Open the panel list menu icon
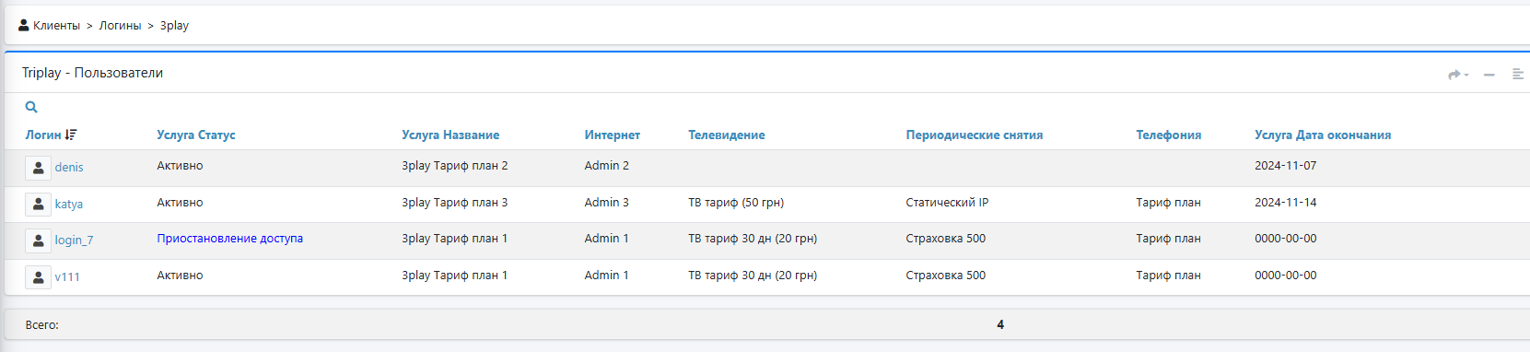The width and height of the screenshot is (1530, 352). (1517, 75)
